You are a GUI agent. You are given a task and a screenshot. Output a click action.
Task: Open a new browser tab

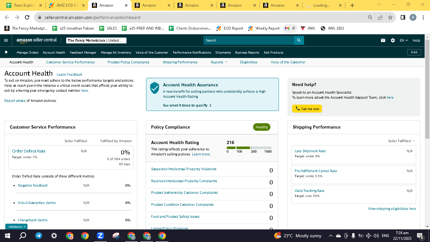tap(352, 5)
